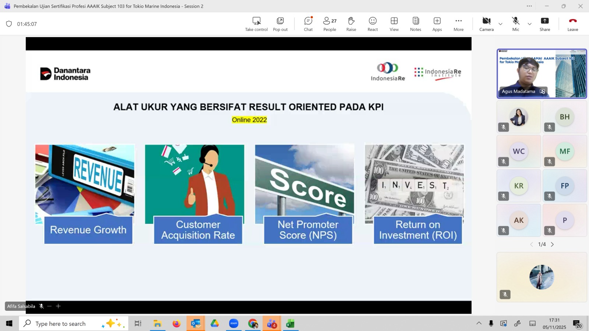Image resolution: width=589 pixels, height=331 pixels.
Task: Open the React emoji menu
Action: coord(373,24)
